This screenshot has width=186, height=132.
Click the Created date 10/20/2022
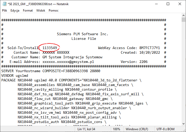[x=150, y=52]
